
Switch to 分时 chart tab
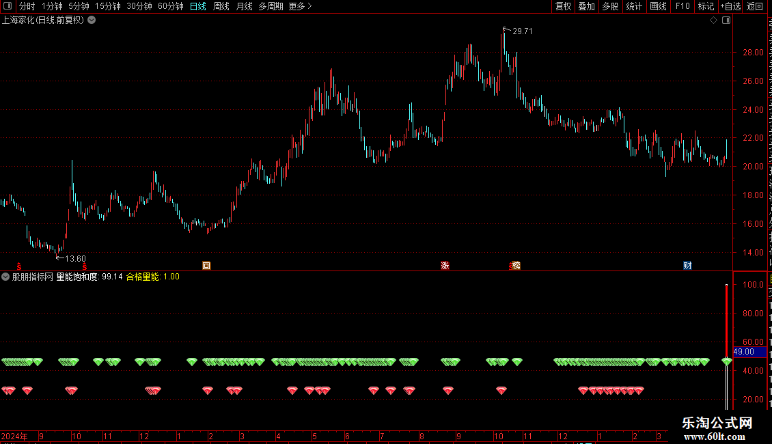click(27, 6)
